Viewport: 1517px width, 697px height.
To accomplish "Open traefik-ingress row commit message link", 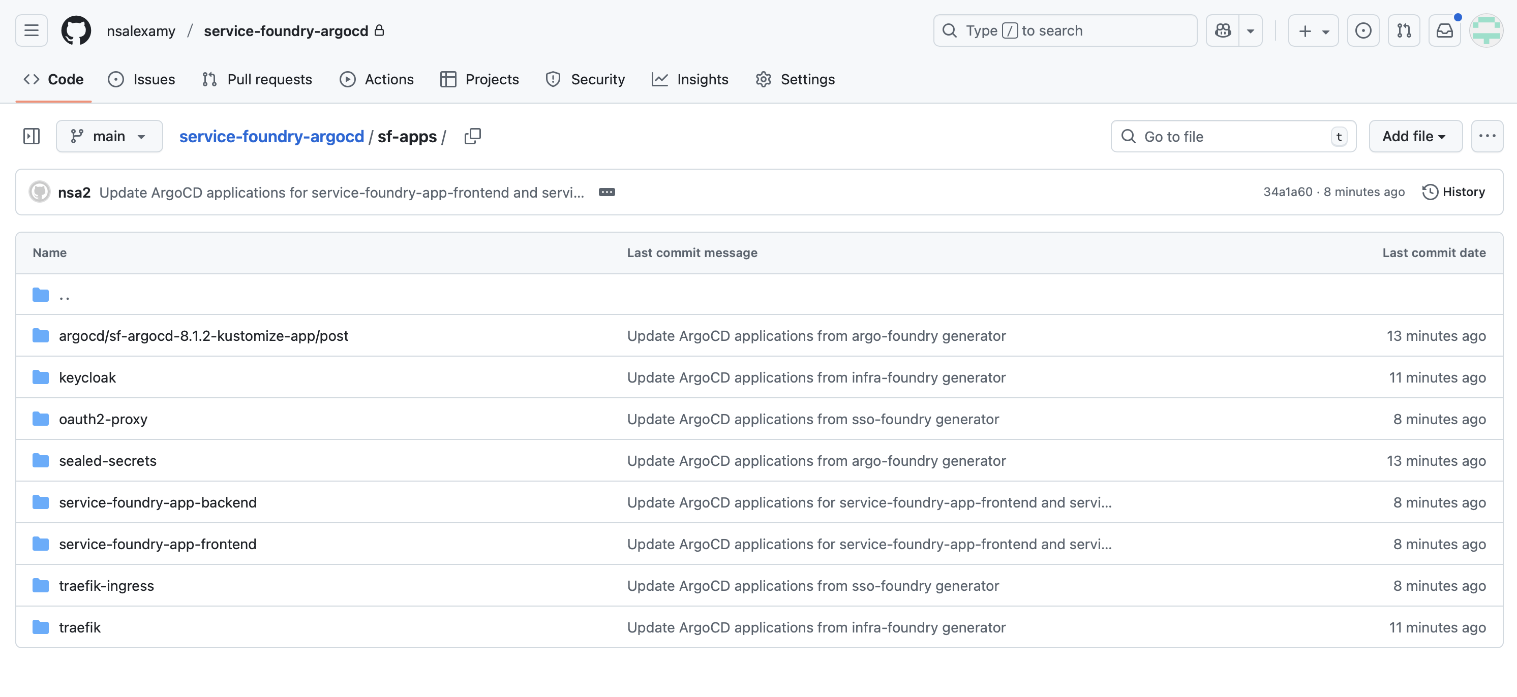I will [x=813, y=586].
